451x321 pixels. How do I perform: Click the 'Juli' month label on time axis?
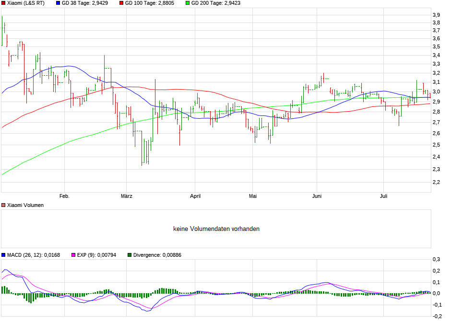pos(383,196)
